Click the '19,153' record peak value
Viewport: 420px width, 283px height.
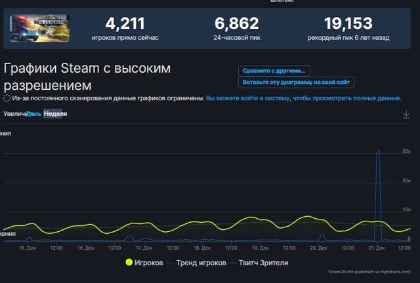pyautogui.click(x=348, y=24)
